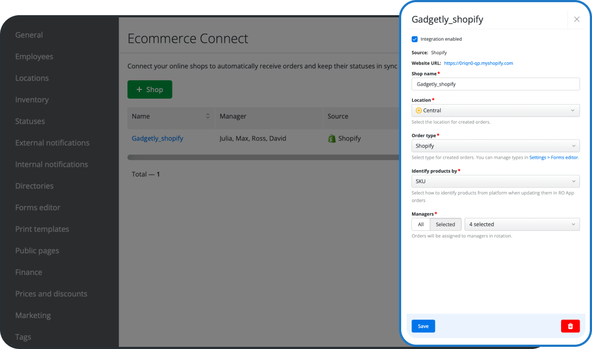Expand the Order type dropdown set to Shopify
Viewport: 592px width, 349px height.
pyautogui.click(x=495, y=146)
